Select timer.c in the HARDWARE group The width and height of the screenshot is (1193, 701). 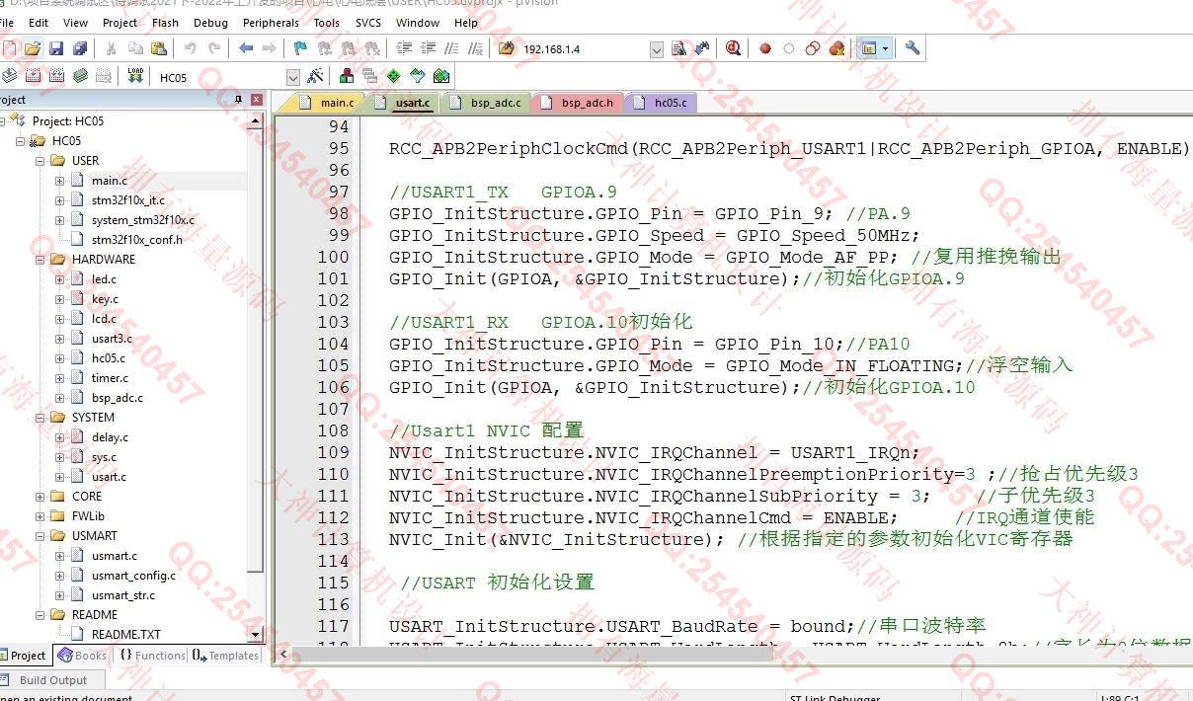(110, 378)
